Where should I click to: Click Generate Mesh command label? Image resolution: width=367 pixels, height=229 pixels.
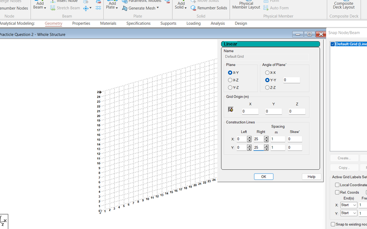[x=142, y=8]
